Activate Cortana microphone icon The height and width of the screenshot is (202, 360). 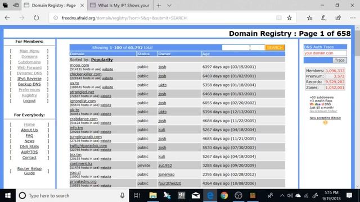click(123, 196)
